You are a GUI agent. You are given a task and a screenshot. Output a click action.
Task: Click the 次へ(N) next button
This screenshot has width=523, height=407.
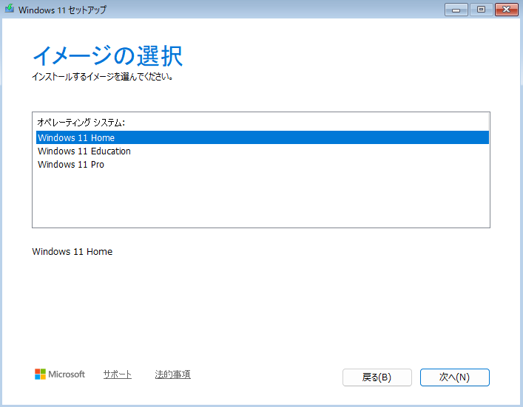pos(455,377)
